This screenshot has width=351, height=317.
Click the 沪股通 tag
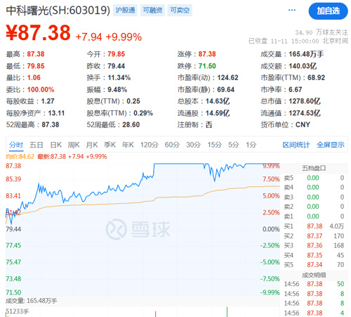[125, 10]
